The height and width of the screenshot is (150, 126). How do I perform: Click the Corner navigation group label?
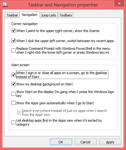click(x=24, y=24)
